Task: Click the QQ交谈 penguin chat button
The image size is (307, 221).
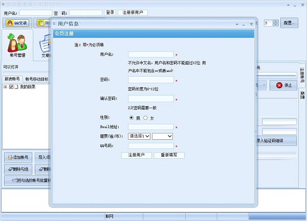Action: click(x=17, y=23)
